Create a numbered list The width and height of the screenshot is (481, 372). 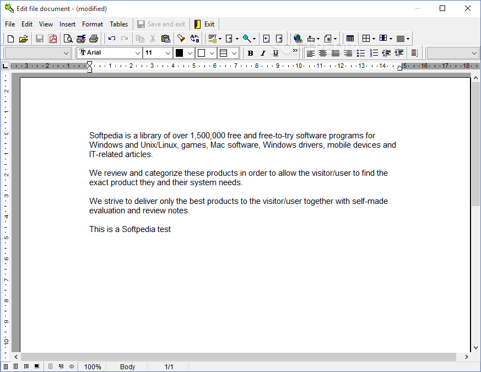coord(374,53)
